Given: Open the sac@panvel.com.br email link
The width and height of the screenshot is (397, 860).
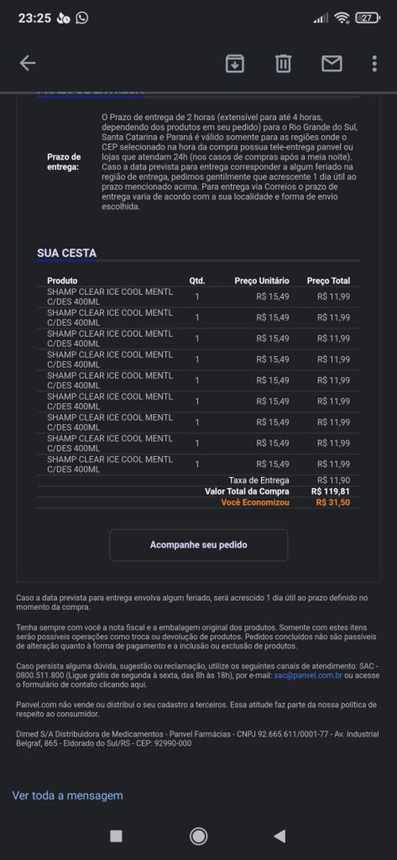Looking at the screenshot, I should (x=308, y=676).
